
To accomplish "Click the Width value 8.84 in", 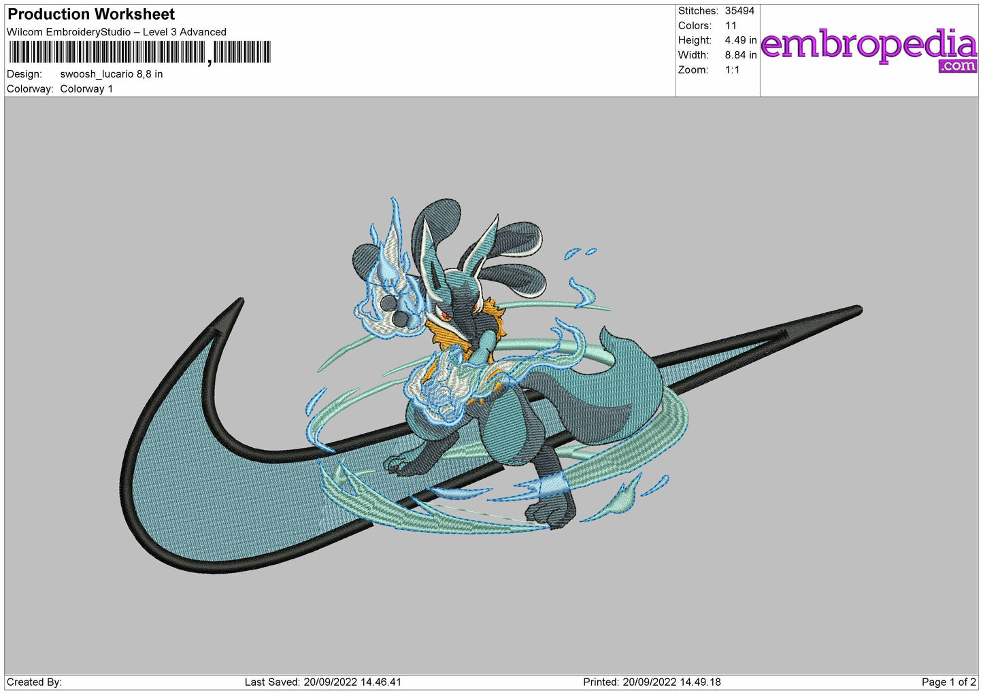I will tap(741, 55).
